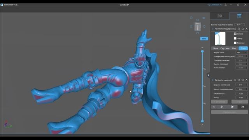This screenshot has width=249, height=140.
Task: Select the remove support tool icon
Action: (x=232, y=107)
